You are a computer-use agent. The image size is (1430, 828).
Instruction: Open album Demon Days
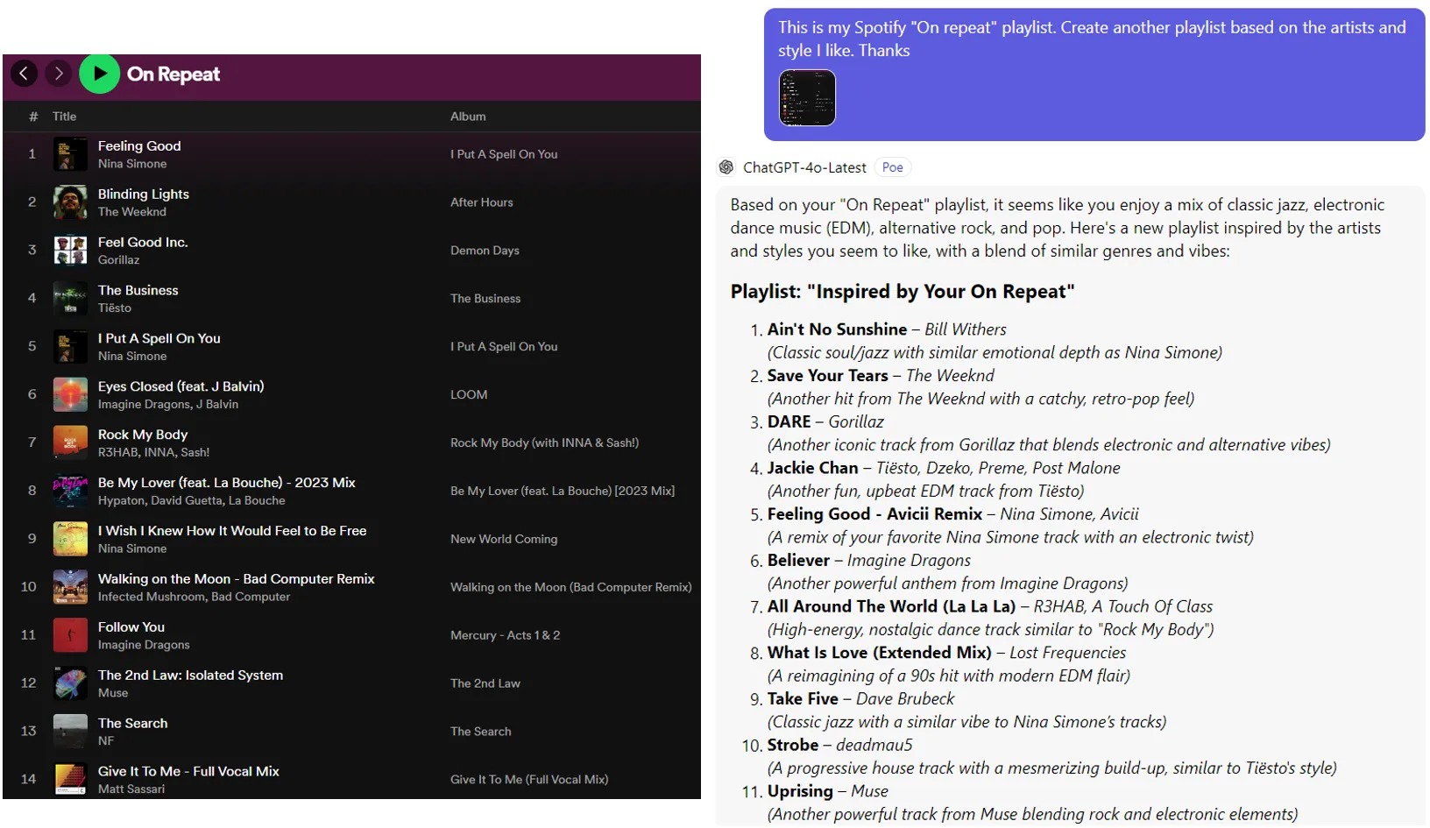pyautogui.click(x=485, y=251)
